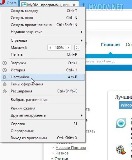
Task: Open Настройки from the menu
Action: [43, 77]
